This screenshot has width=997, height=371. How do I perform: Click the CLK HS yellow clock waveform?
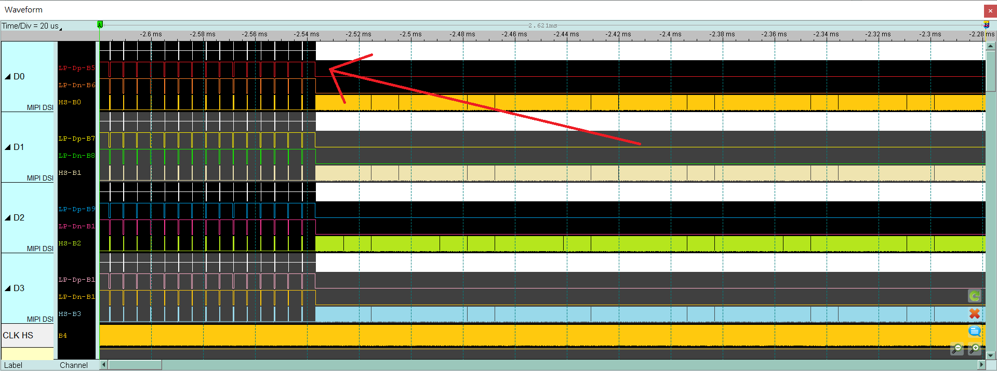542,336
